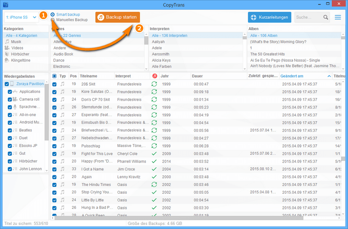
Task: Click music note type icon for Little By Little
Action: tap(63, 200)
